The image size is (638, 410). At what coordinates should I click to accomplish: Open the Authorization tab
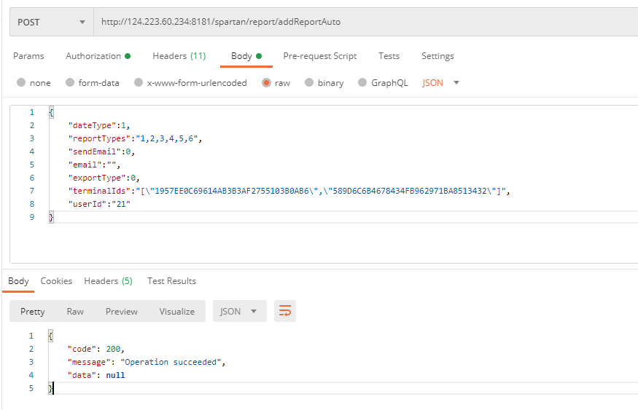pos(98,56)
